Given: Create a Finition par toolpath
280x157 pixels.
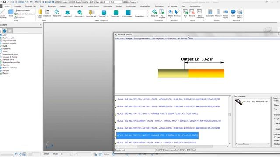Looking at the screenshot, I should click(x=128, y=14).
